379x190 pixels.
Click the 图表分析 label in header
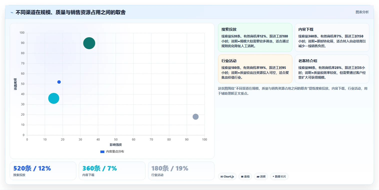[362, 12]
